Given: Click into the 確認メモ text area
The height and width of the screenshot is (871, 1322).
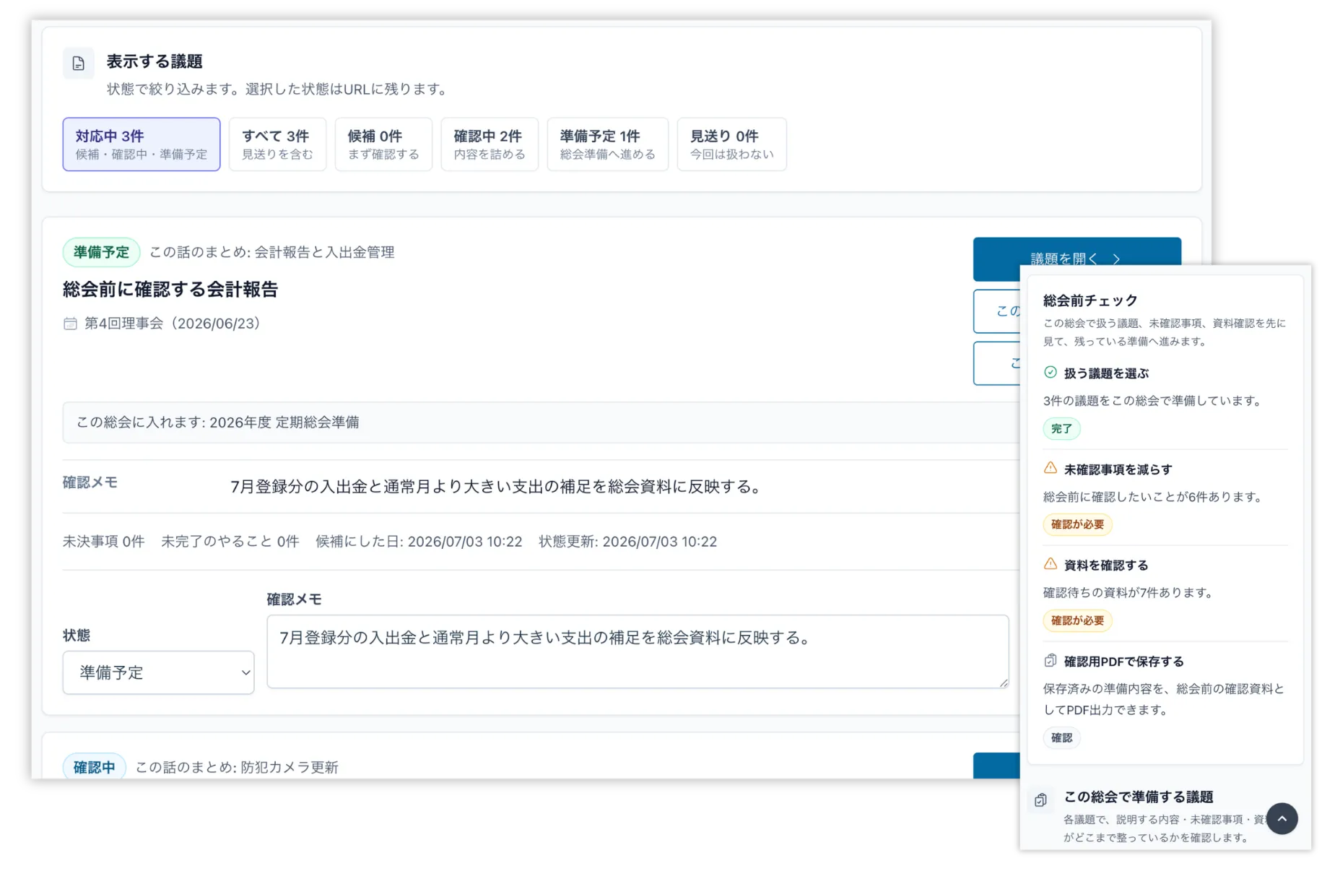Looking at the screenshot, I should pyautogui.click(x=638, y=651).
